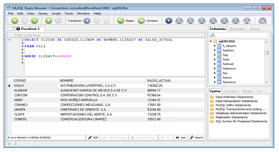
Task: Select the DISTRIBUIDORA LIVERPOOL, S.A.C.V. cell
Action: click(x=102, y=86)
